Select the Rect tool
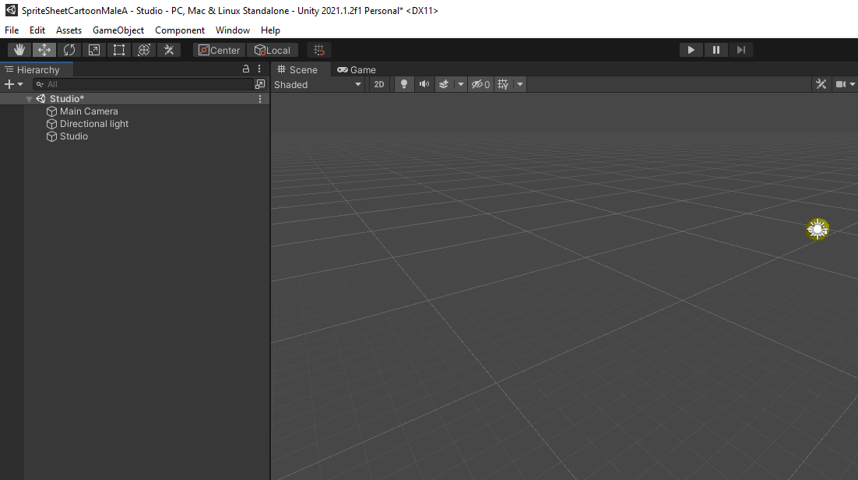 [119, 50]
